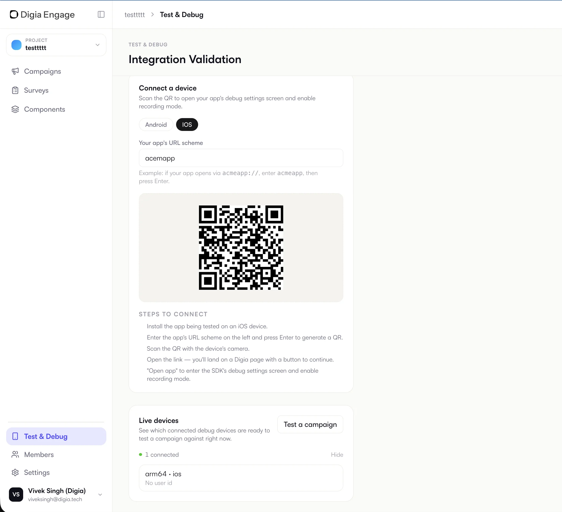Click the green connected status dot
The height and width of the screenshot is (512, 562).
[x=141, y=454]
